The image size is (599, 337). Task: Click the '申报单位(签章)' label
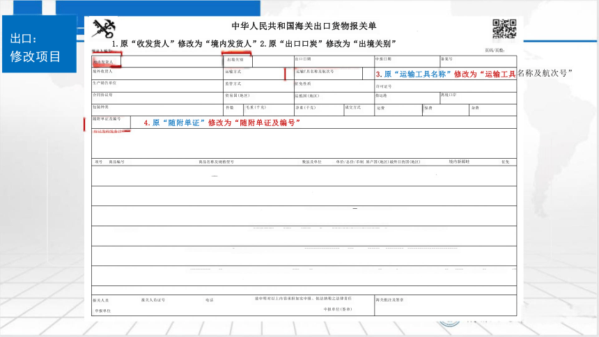tap(338, 309)
